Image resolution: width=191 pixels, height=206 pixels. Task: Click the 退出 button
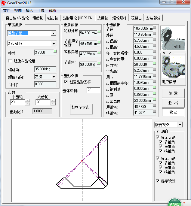point(173,103)
